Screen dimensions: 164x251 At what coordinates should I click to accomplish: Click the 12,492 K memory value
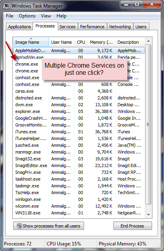[x=103, y=206]
